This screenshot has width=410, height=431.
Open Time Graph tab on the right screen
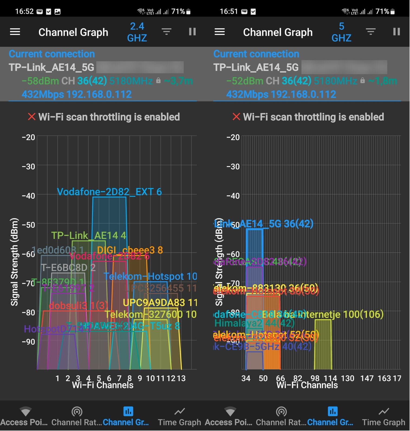pos(384,416)
